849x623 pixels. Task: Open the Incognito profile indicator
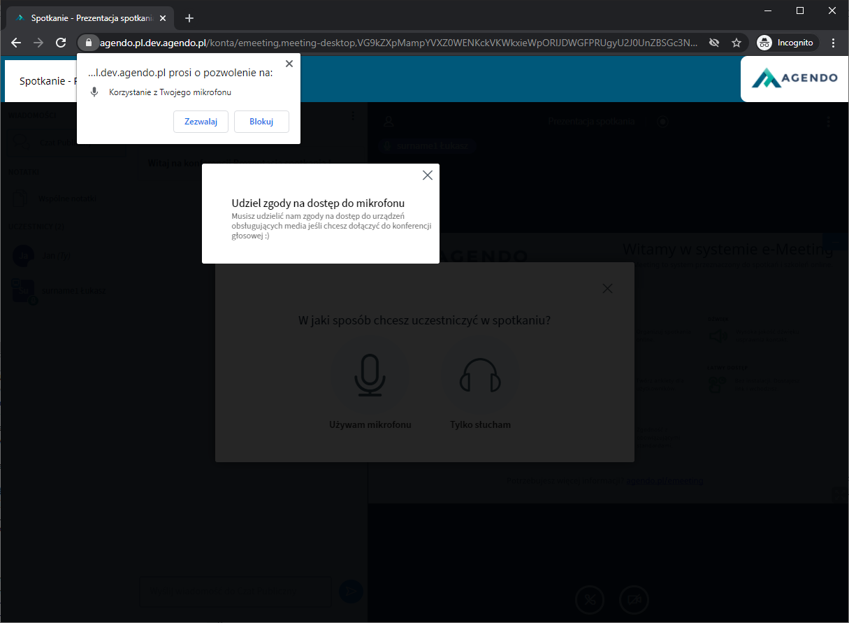[787, 43]
